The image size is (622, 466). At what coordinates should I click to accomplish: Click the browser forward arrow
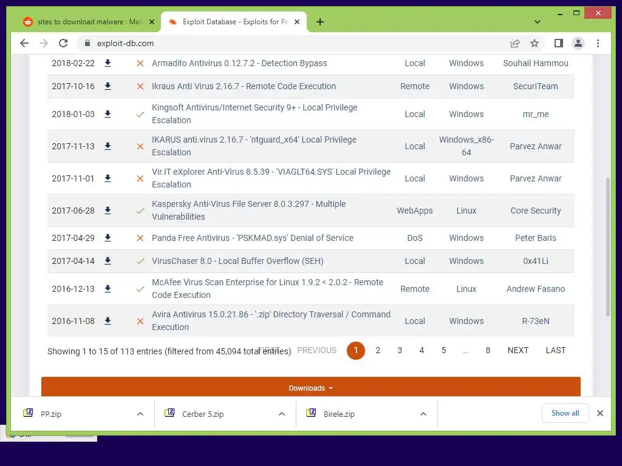44,43
